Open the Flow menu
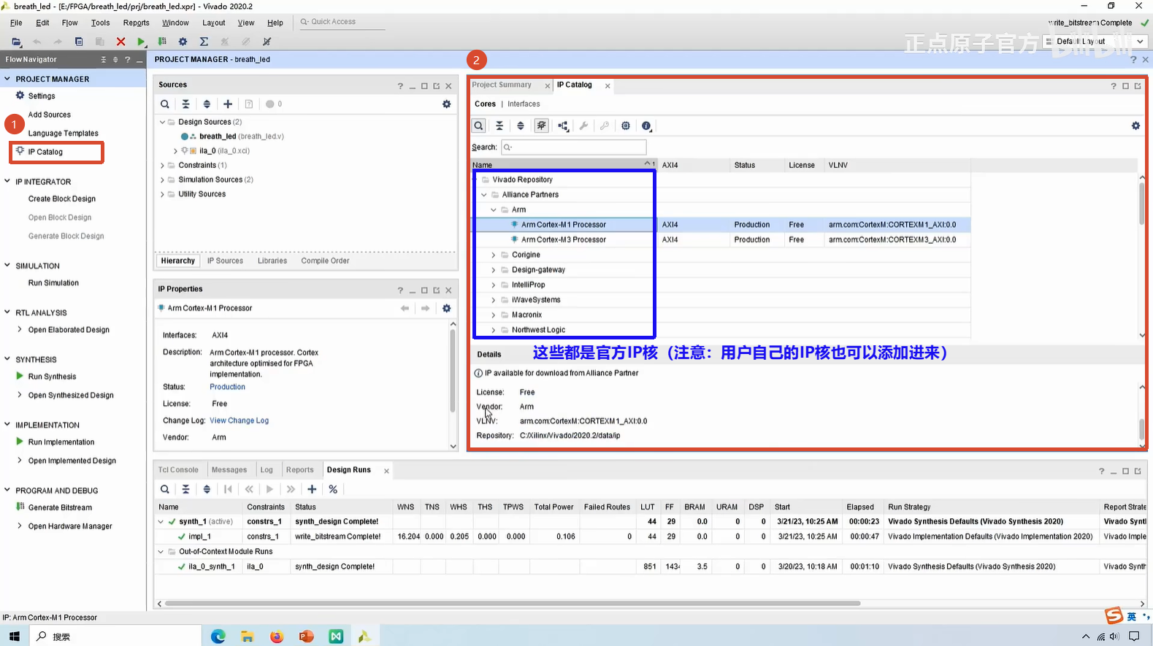This screenshot has width=1153, height=646. (69, 23)
